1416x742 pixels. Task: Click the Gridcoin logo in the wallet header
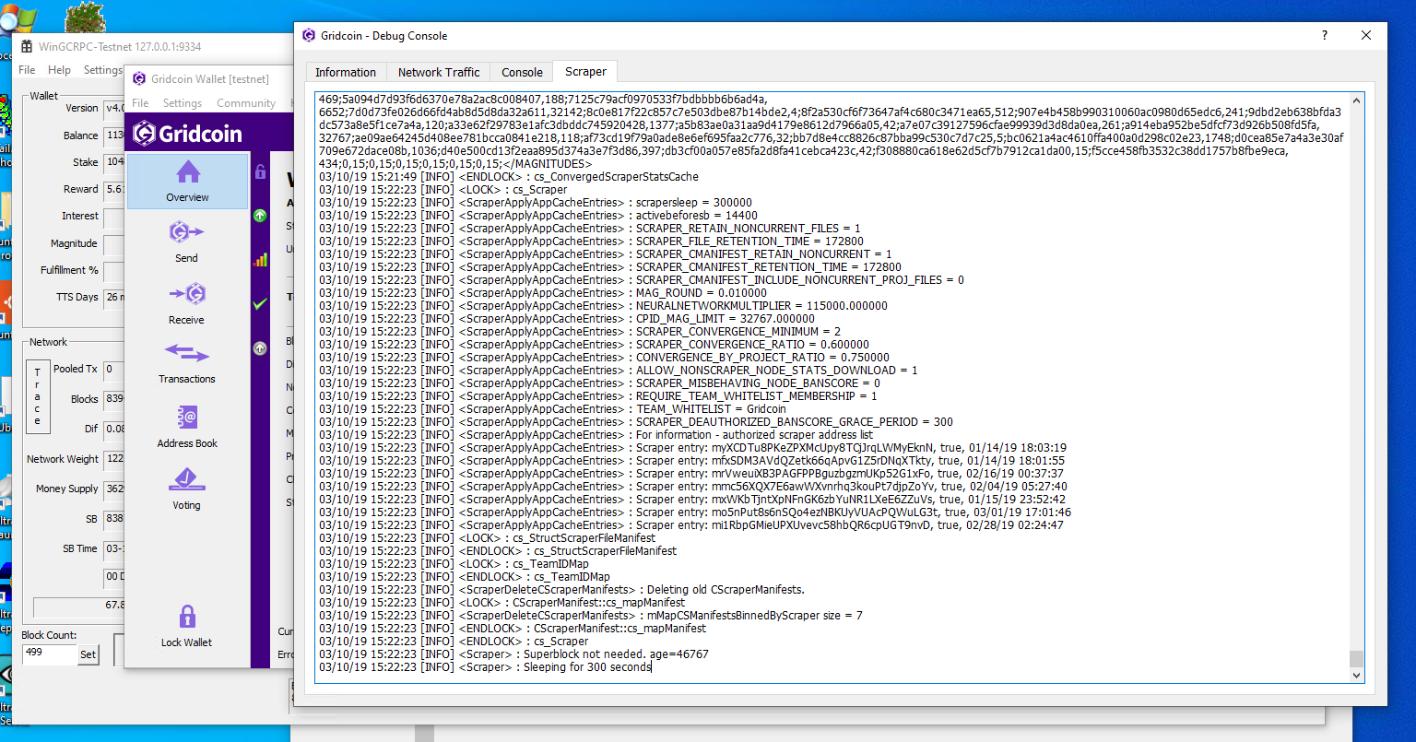(187, 134)
